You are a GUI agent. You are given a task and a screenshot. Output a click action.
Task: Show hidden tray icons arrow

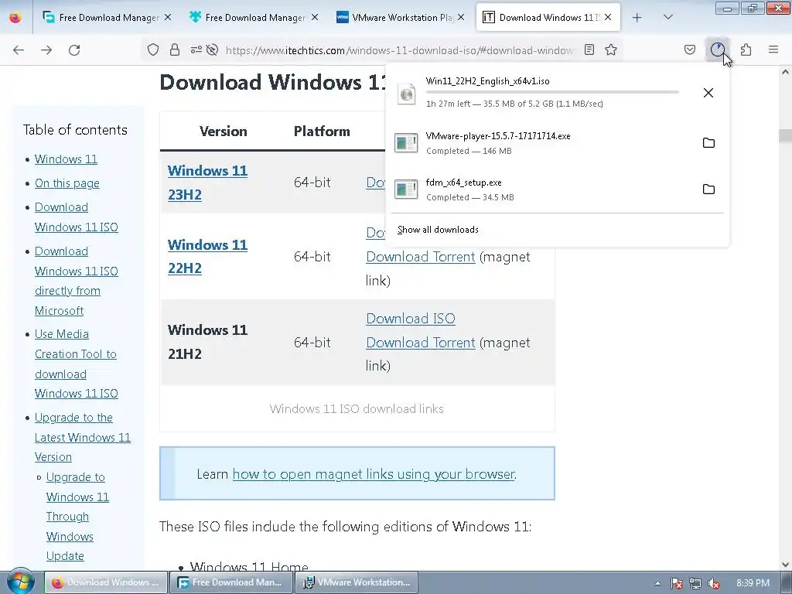tap(657, 583)
